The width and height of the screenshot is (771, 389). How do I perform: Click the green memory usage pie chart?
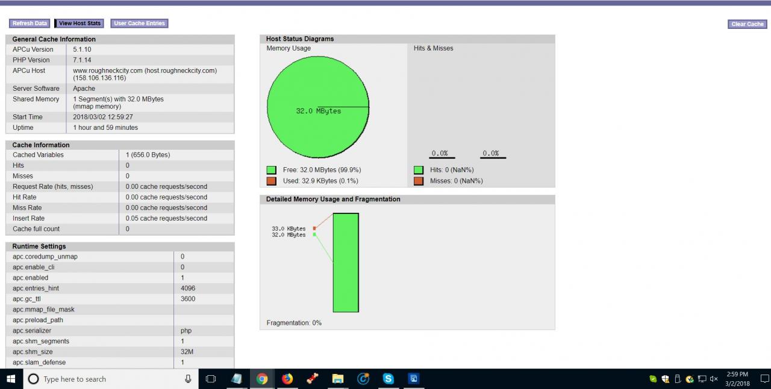click(x=318, y=108)
